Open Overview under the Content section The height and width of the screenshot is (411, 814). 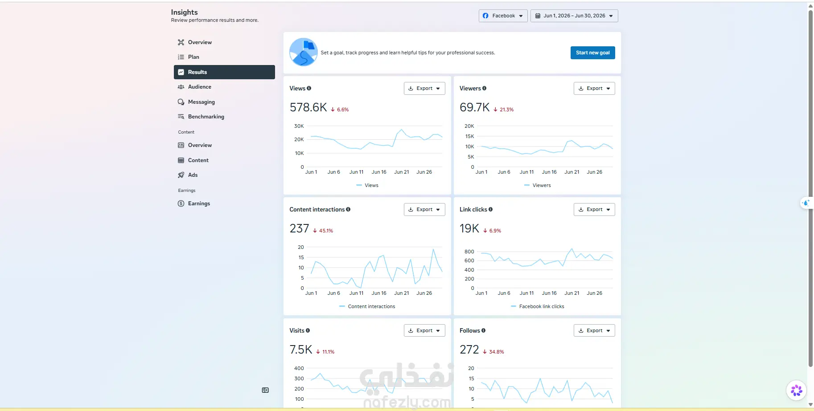coord(224,145)
